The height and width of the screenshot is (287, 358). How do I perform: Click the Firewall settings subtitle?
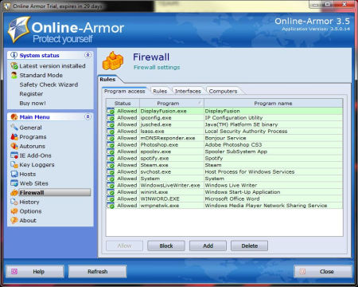click(x=157, y=67)
